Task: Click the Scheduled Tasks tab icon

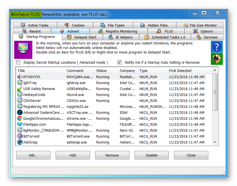Action: pos(147,37)
